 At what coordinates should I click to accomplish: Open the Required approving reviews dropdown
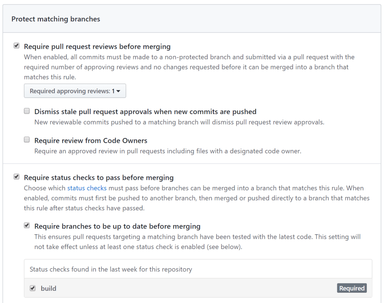click(x=75, y=91)
